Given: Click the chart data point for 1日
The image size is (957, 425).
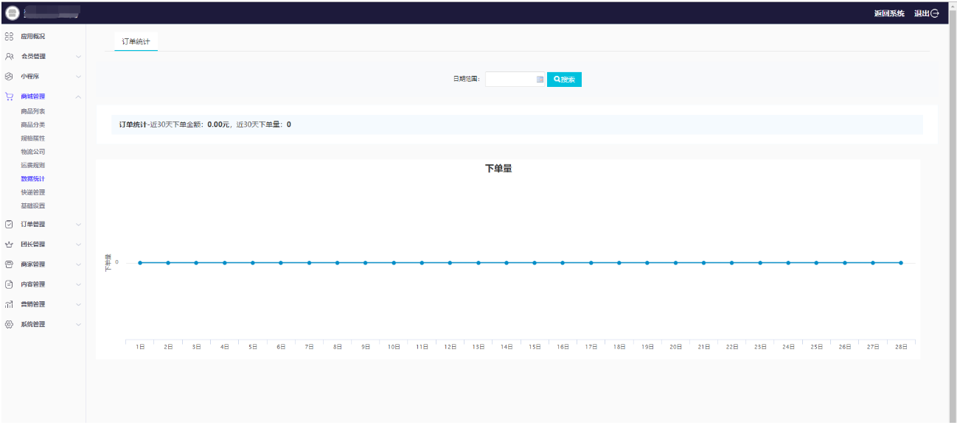Looking at the screenshot, I should 140,263.
